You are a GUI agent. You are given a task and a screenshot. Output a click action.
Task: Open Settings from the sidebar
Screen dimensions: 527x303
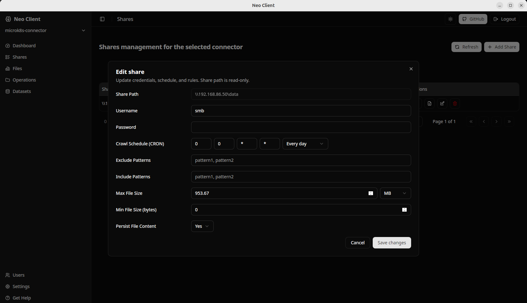coord(21,286)
